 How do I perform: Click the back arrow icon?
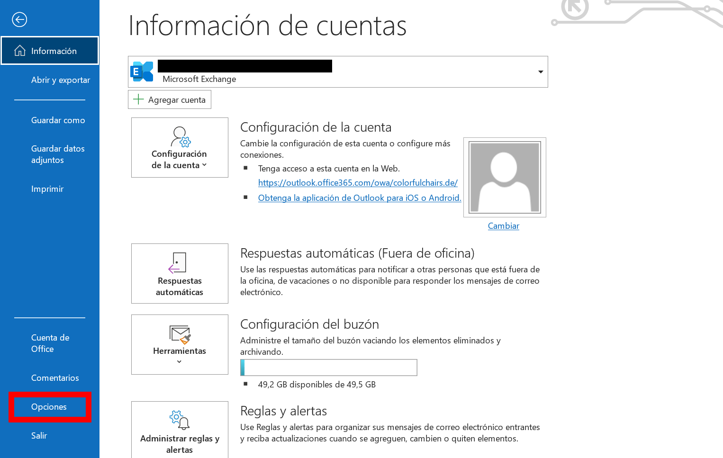click(19, 19)
